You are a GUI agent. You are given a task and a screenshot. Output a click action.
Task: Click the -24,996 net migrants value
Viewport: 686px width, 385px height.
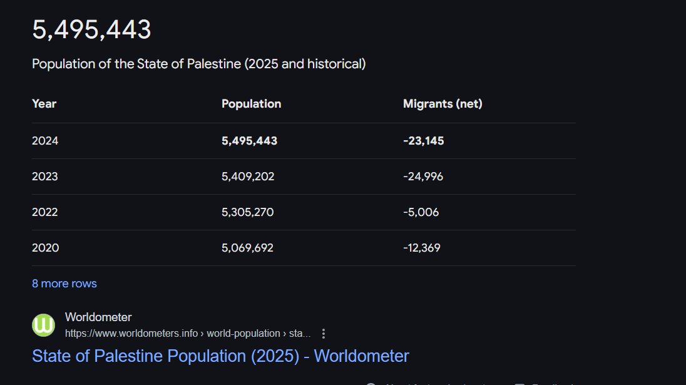click(423, 177)
